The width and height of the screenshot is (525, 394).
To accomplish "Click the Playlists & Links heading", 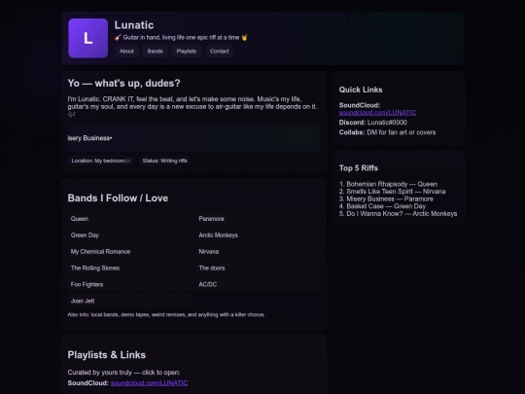I will coord(107,355).
